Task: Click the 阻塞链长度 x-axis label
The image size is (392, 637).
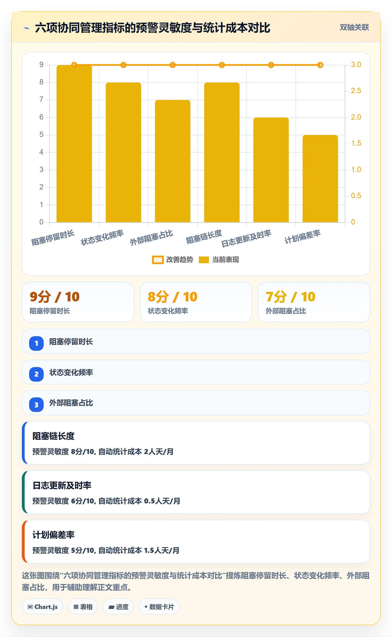Action: 204,237
